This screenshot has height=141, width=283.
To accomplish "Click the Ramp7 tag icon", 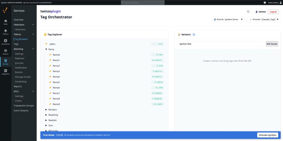I will click(x=50, y=93).
